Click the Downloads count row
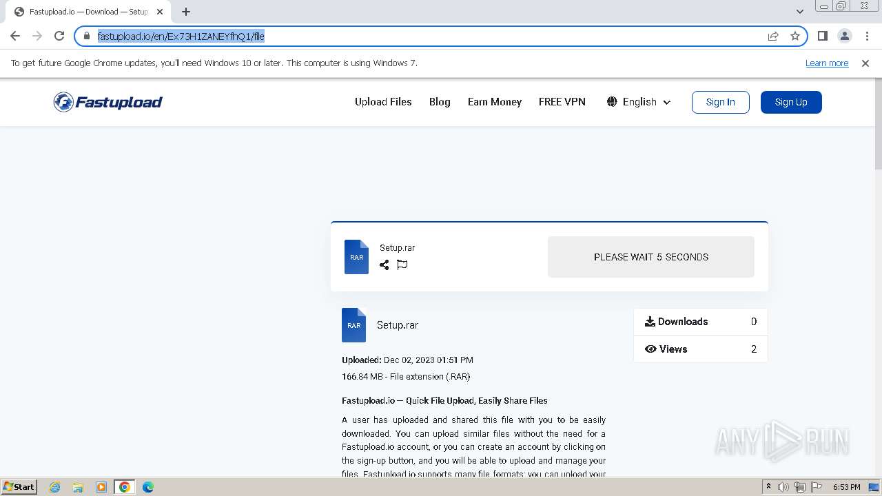The image size is (882, 496). click(700, 322)
